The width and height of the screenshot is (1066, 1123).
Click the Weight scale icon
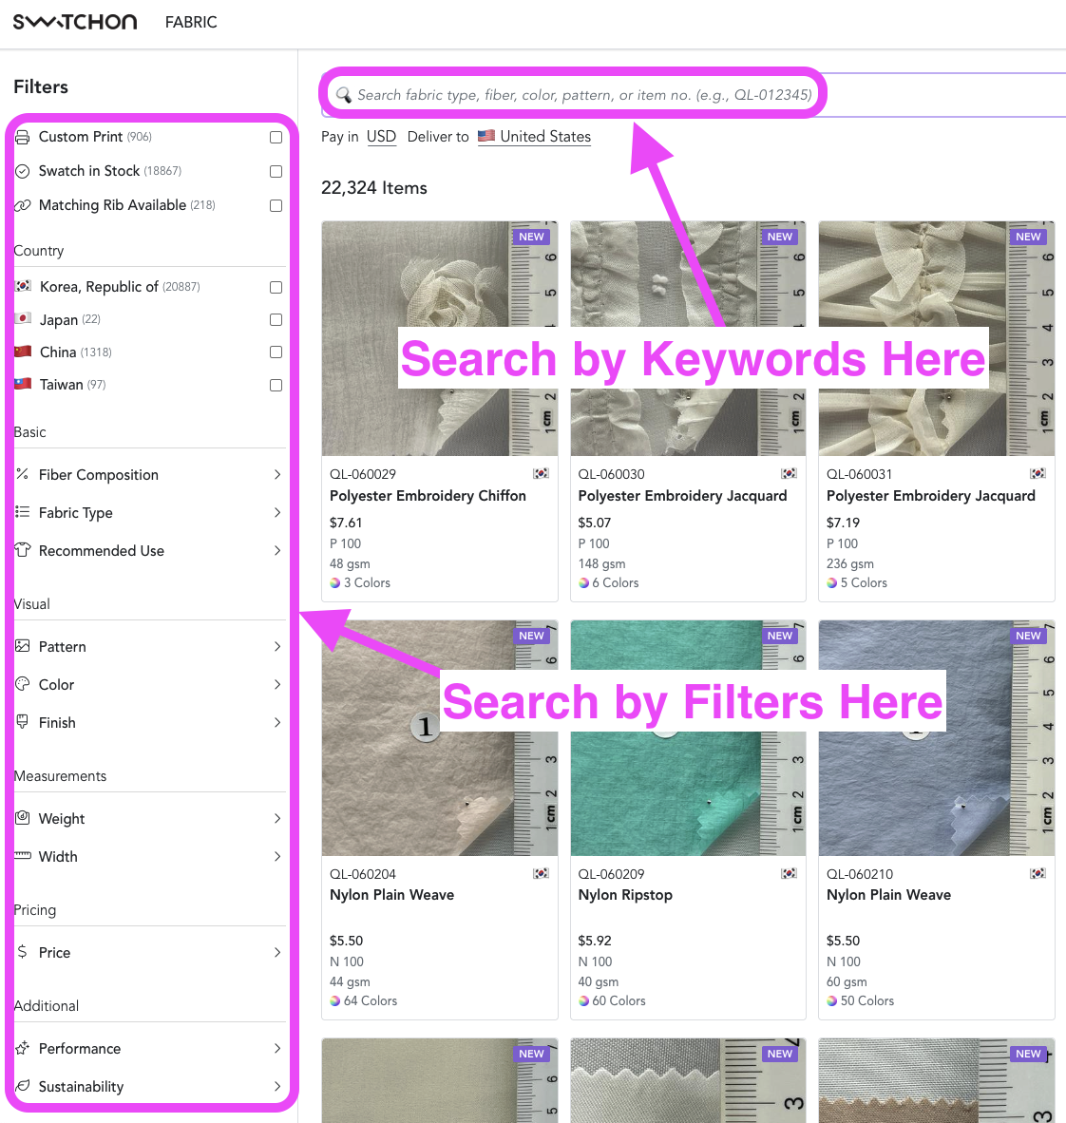coord(23,818)
